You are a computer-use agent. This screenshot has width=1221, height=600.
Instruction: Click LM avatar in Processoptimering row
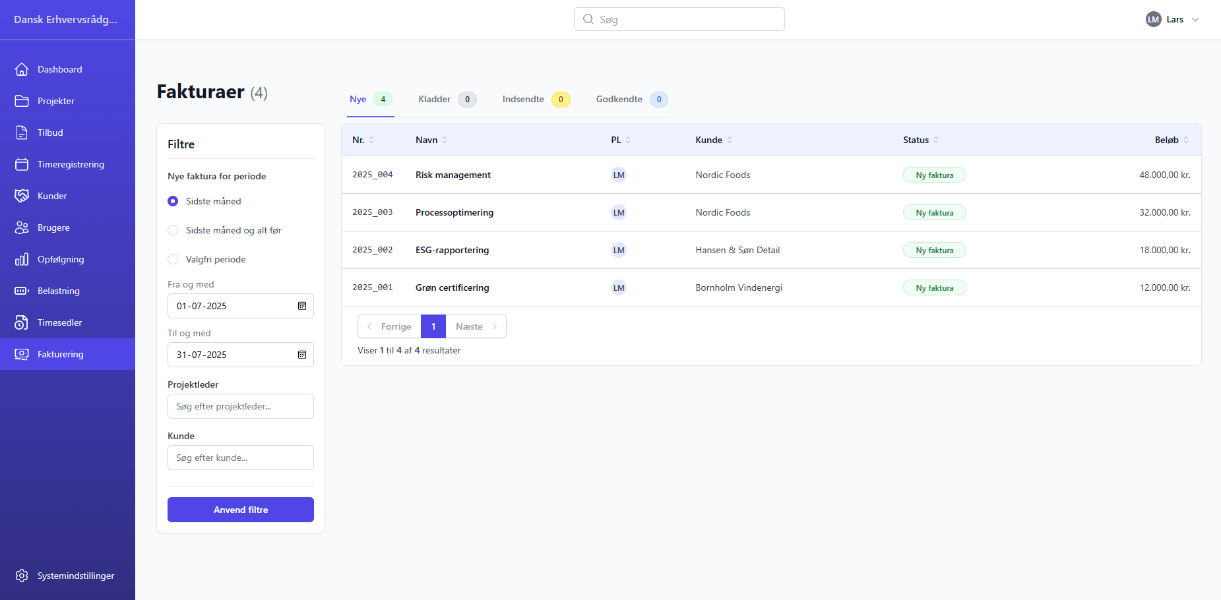(x=619, y=212)
